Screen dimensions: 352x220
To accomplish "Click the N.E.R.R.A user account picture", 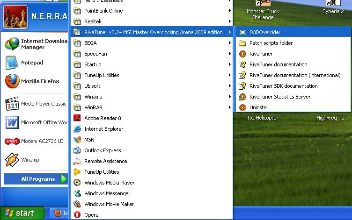I will [15, 17].
